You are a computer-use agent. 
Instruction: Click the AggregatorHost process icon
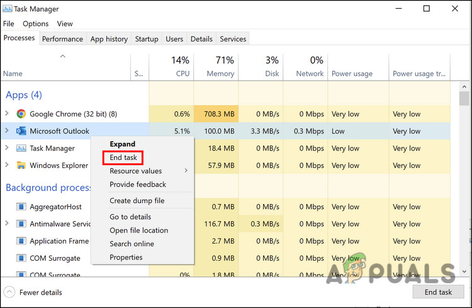(21, 207)
